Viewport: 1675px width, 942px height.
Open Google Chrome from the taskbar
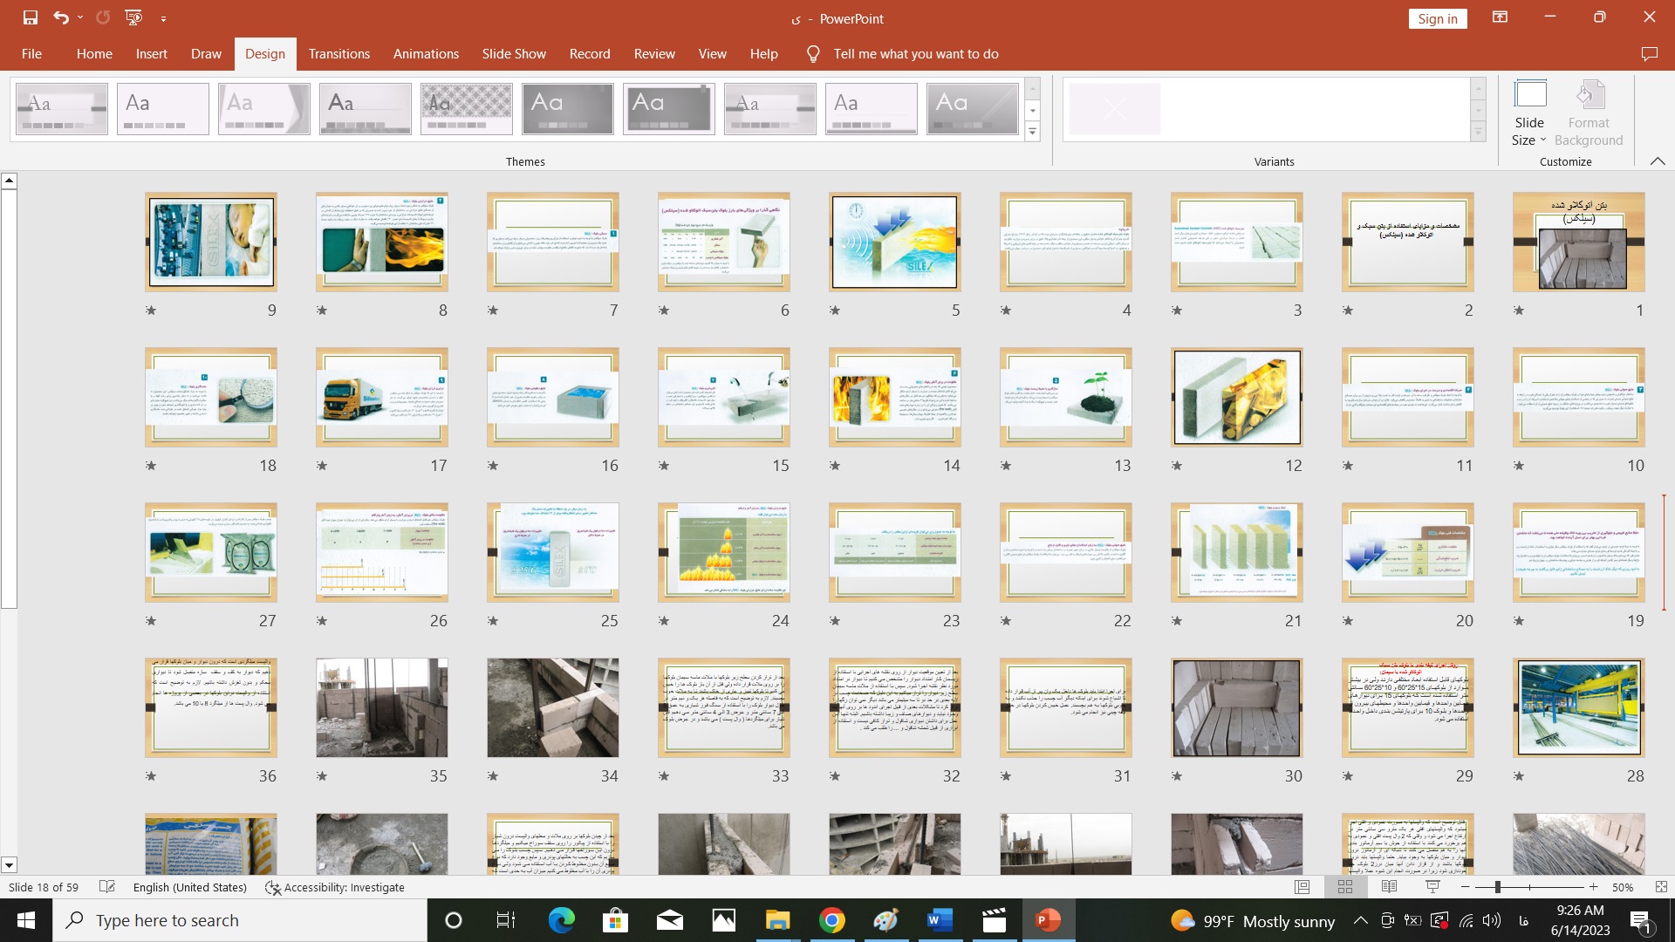(831, 920)
